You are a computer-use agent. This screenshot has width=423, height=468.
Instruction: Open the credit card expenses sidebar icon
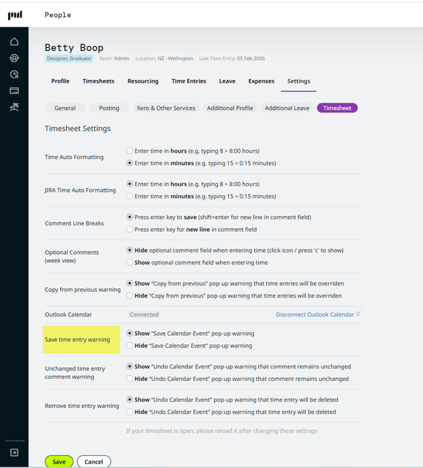tap(14, 91)
